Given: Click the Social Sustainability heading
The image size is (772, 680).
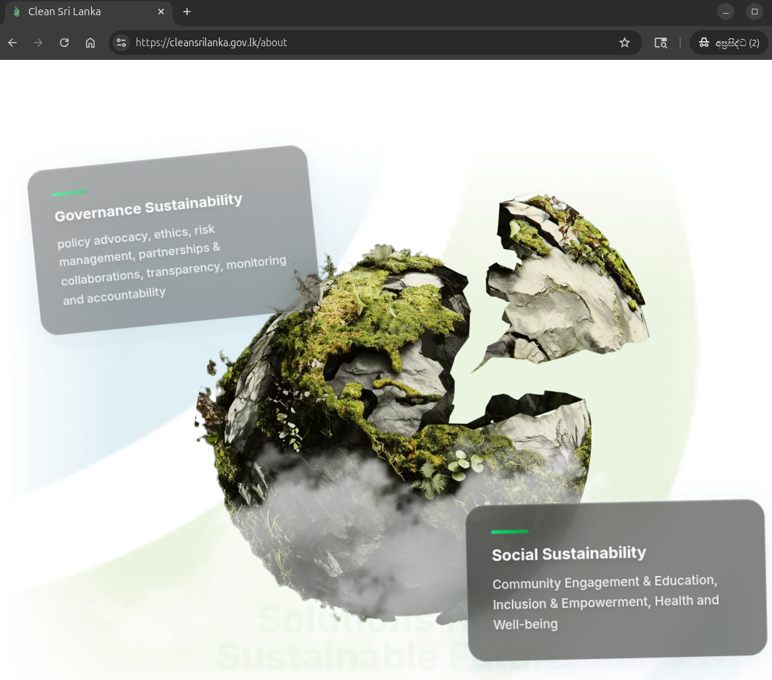Looking at the screenshot, I should pos(568,554).
